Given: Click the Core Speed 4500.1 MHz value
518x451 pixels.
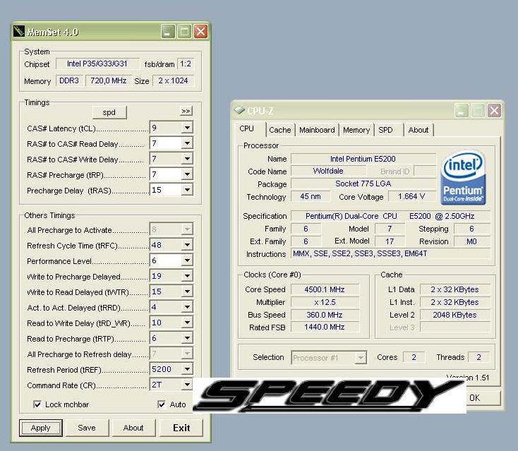Looking at the screenshot, I should pyautogui.click(x=325, y=289).
